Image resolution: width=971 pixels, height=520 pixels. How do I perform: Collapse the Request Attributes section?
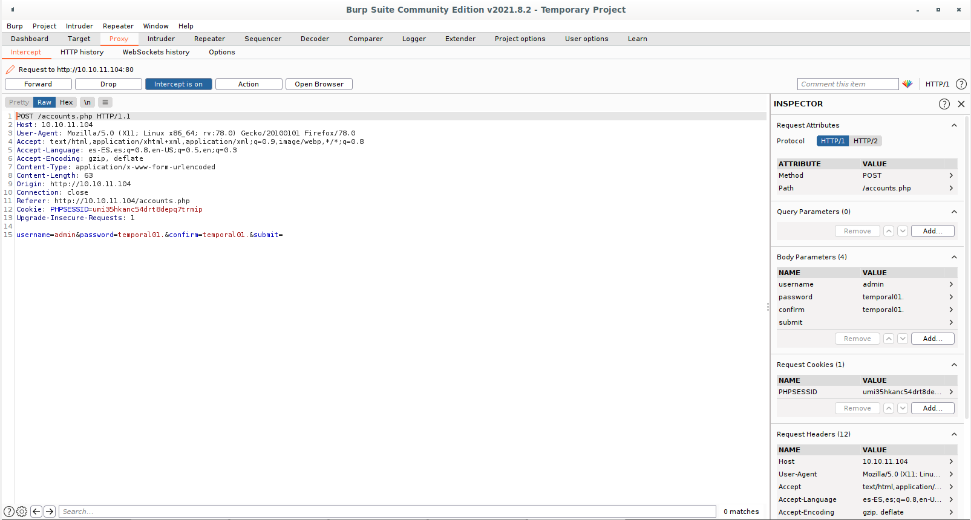(x=954, y=125)
